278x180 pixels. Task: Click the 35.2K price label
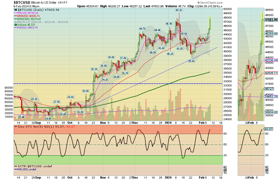click(94, 69)
